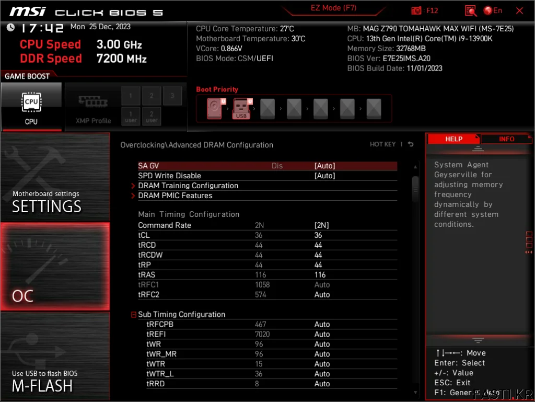Screen dimensions: 535x402
Task: Open the BIOS search magnifier icon
Action: (471, 11)
